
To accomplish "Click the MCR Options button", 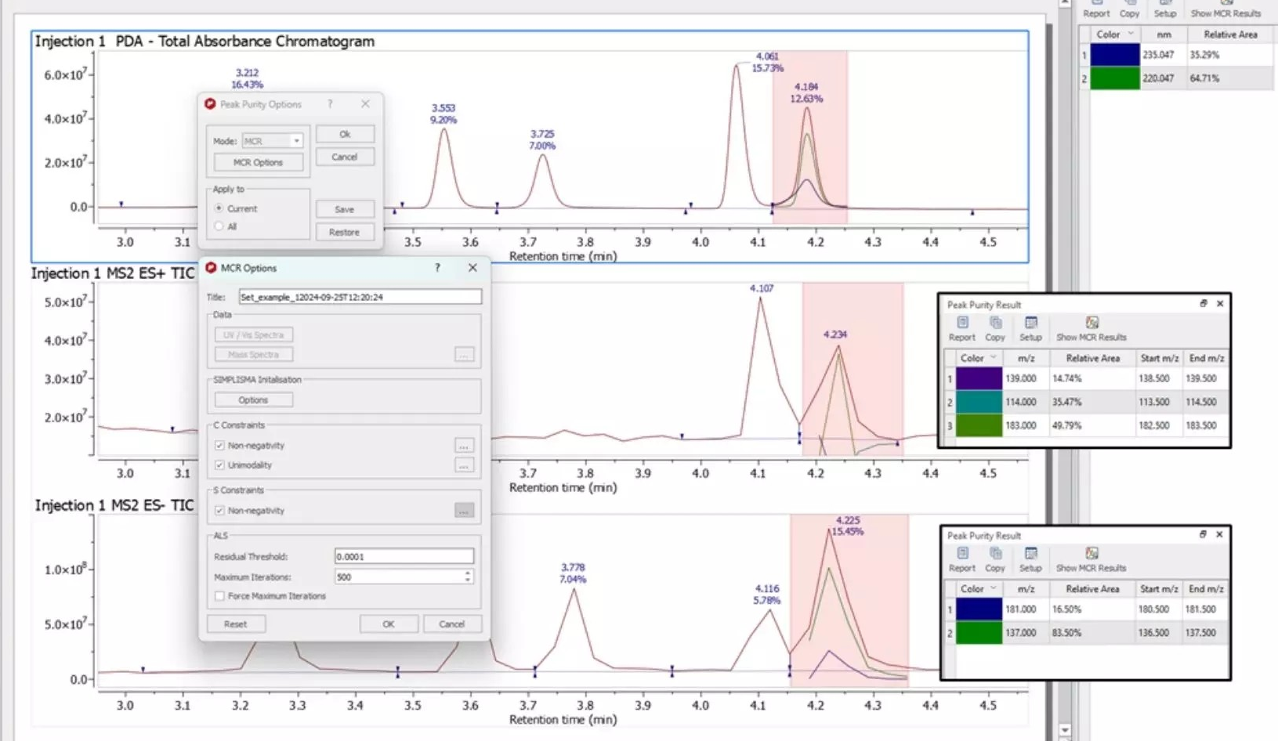I will 258,162.
